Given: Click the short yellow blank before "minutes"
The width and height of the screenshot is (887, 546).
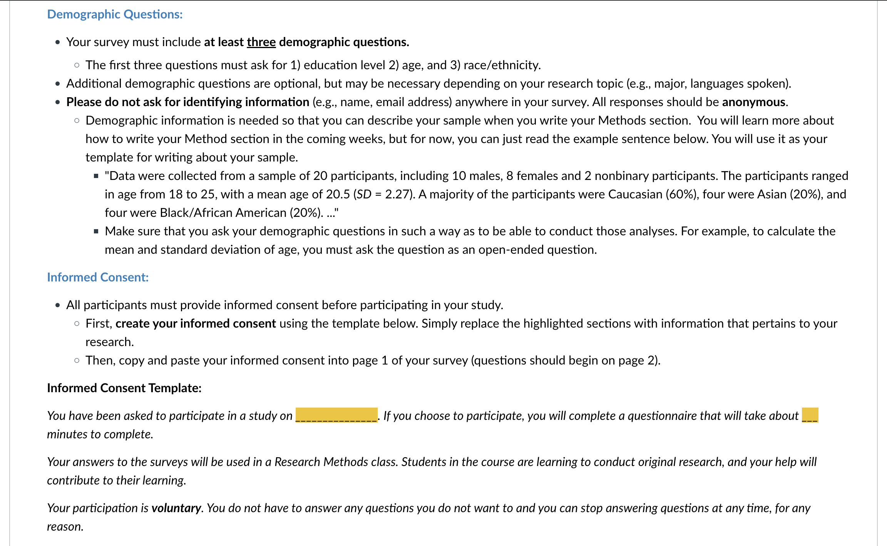Looking at the screenshot, I should pos(810,415).
